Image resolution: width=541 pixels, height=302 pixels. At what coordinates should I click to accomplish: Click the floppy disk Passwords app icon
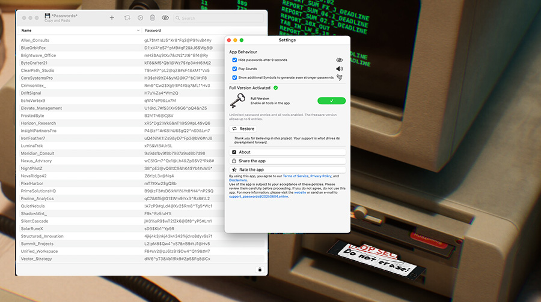coord(47,16)
